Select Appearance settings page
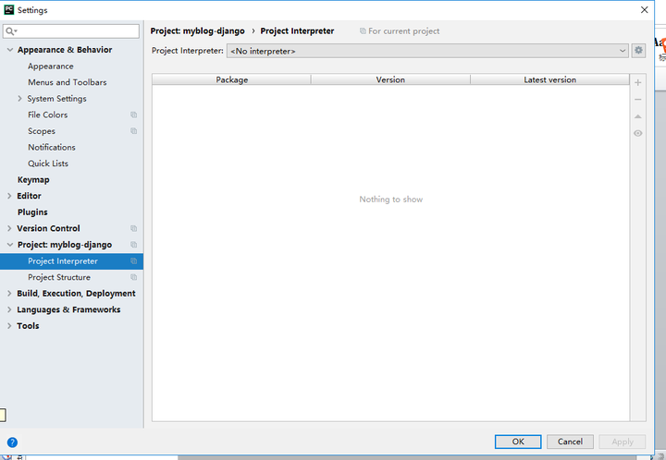Screen dimensions: 666x460 51,67
